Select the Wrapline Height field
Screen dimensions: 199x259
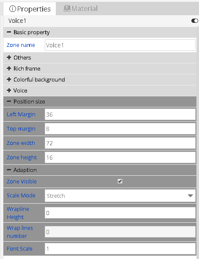120,213
